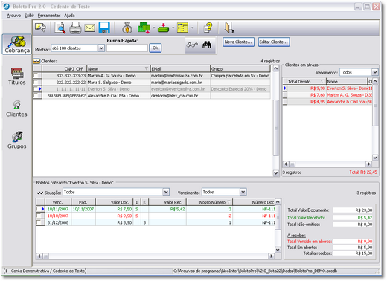Click the green tray with red arrow icon
Image resolution: width=387 pixels, height=281 pixels.
163,28
